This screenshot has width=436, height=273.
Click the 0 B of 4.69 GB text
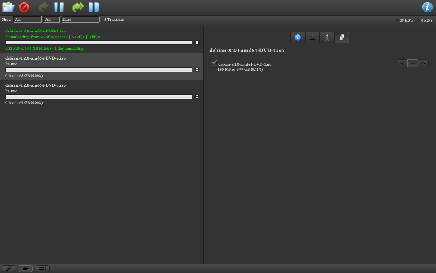point(24,102)
